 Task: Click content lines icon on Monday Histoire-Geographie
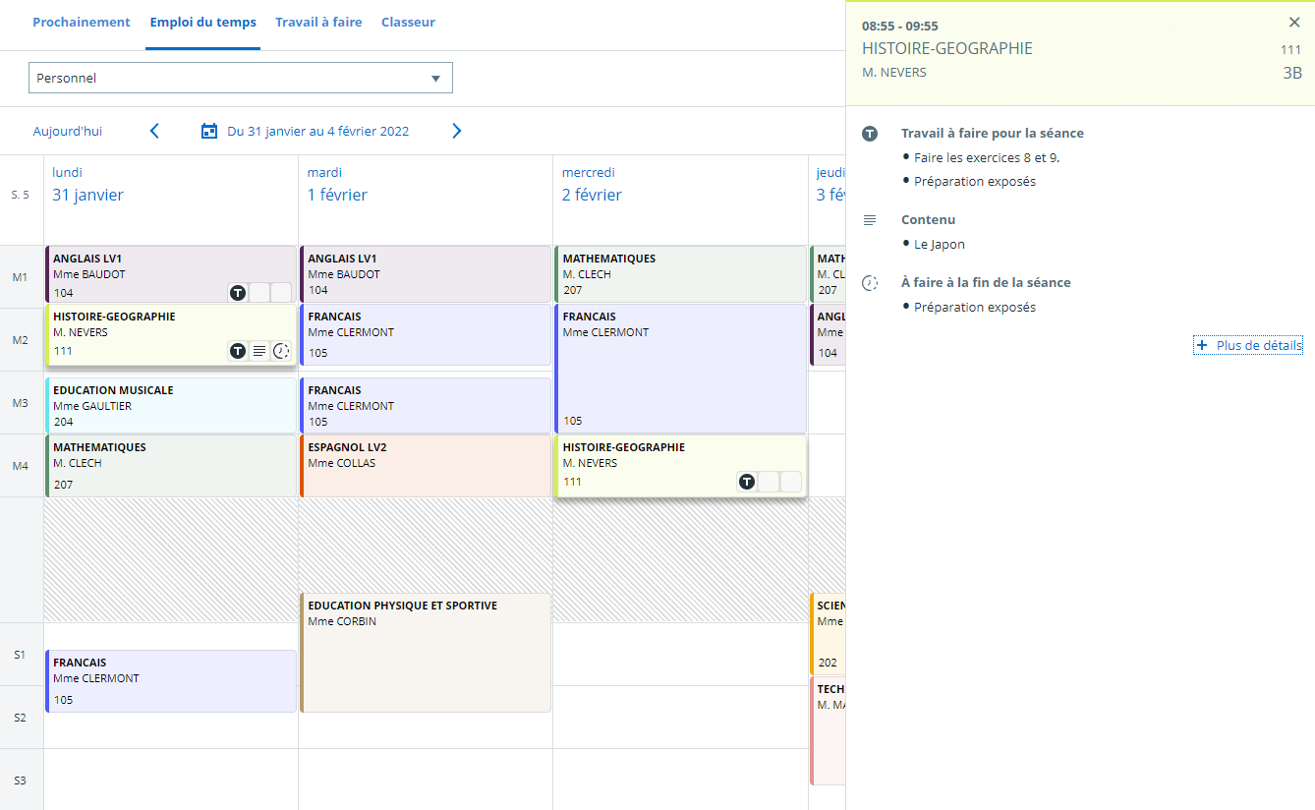[259, 351]
